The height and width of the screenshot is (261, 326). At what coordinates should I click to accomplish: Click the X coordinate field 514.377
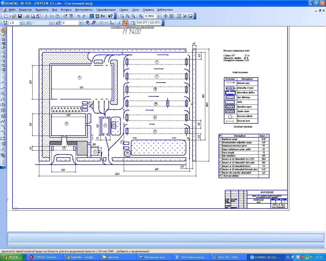142,23
